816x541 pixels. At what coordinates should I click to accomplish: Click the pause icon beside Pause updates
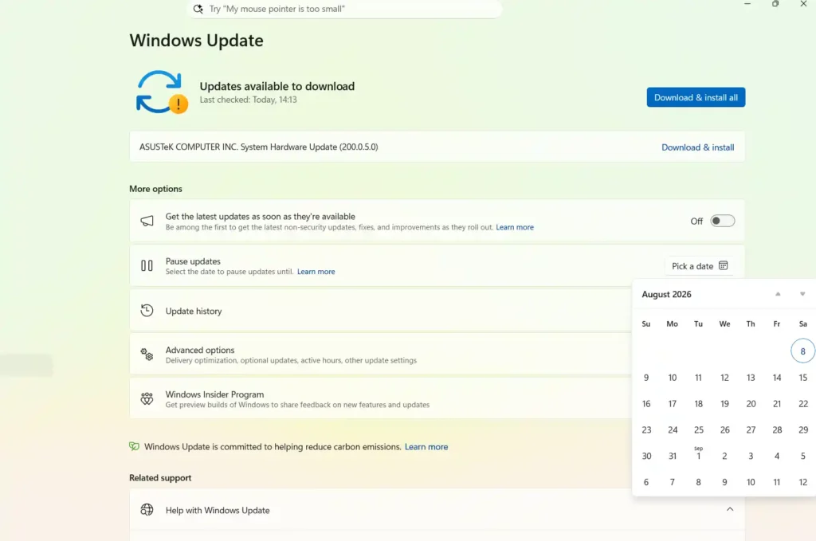pos(147,266)
